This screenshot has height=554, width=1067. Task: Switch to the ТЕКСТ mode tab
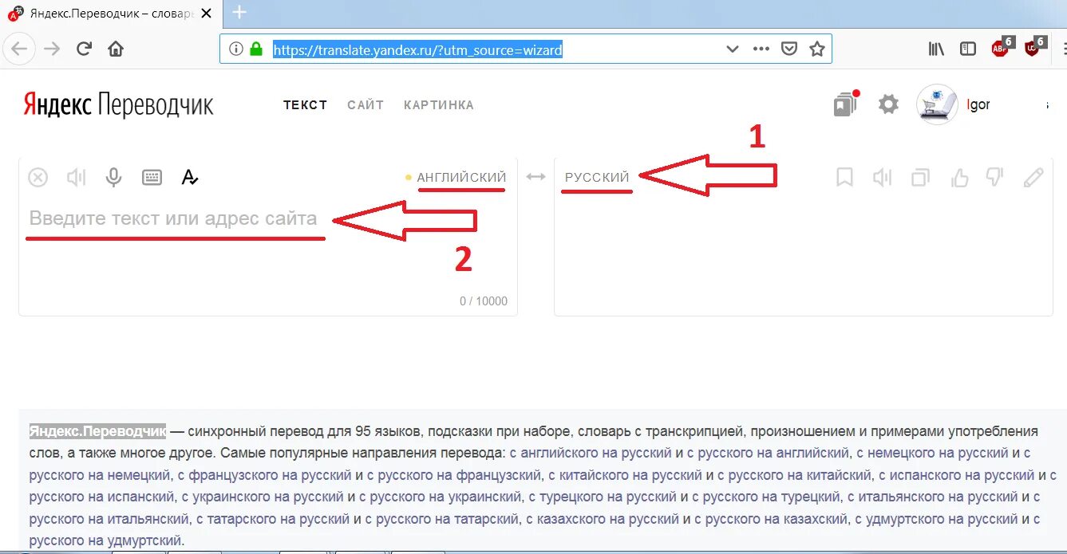click(x=306, y=104)
